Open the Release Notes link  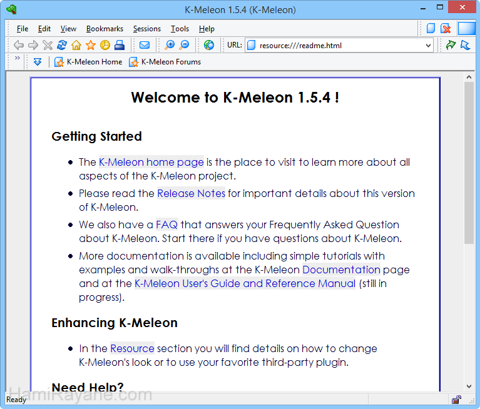191,193
